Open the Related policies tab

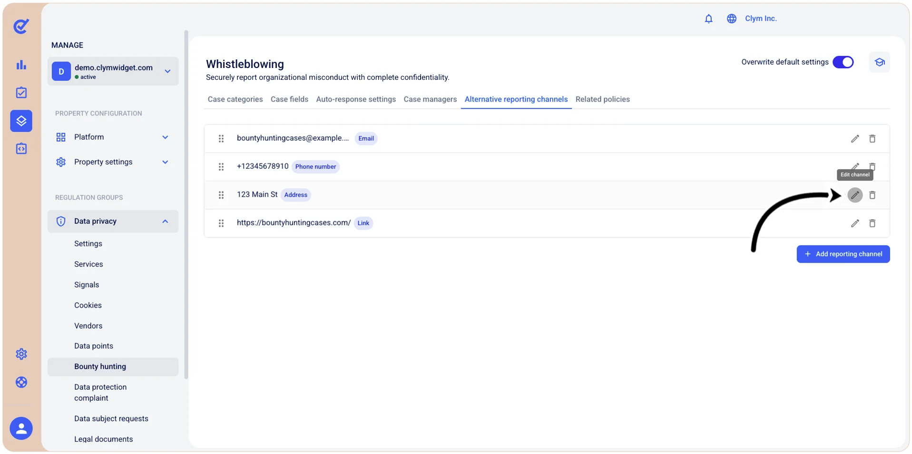coord(602,99)
